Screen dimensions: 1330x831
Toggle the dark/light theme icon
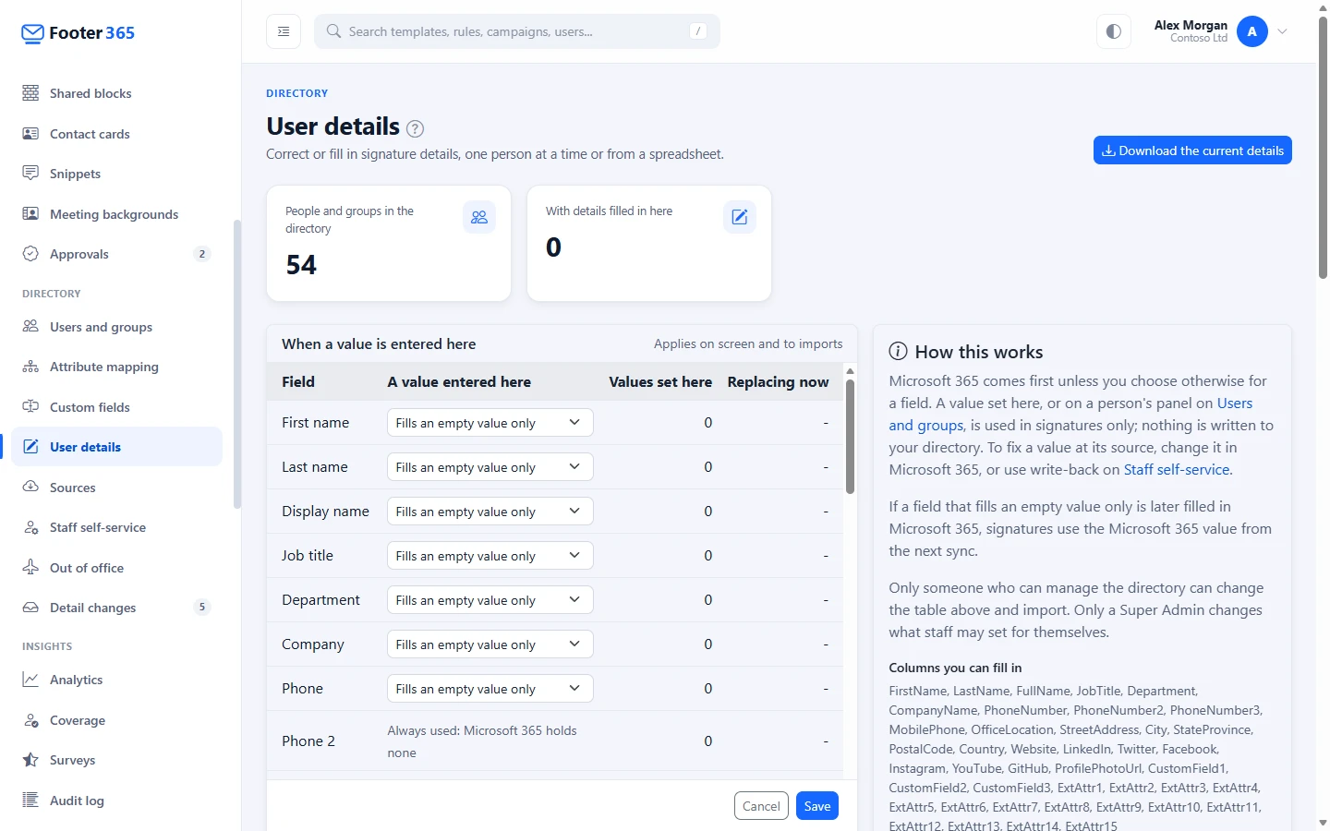click(1114, 31)
